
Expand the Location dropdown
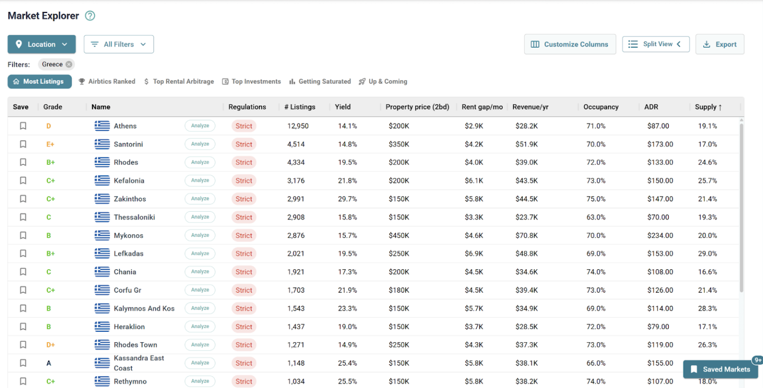(42, 44)
